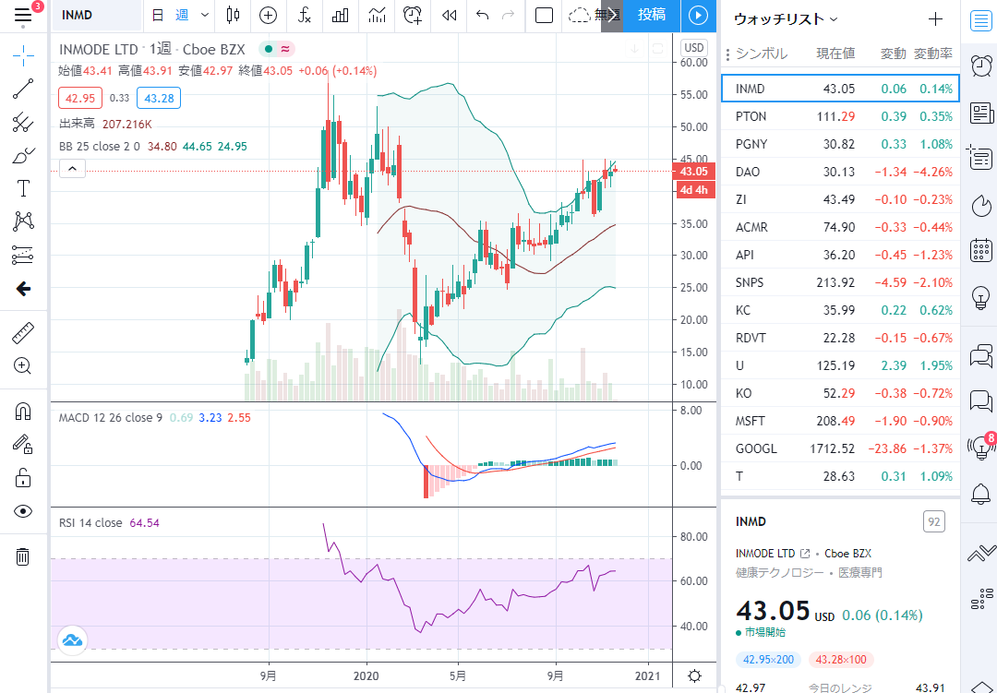The width and height of the screenshot is (997, 693).
Task: Open chart settings gear icon
Action: pyautogui.click(x=695, y=675)
